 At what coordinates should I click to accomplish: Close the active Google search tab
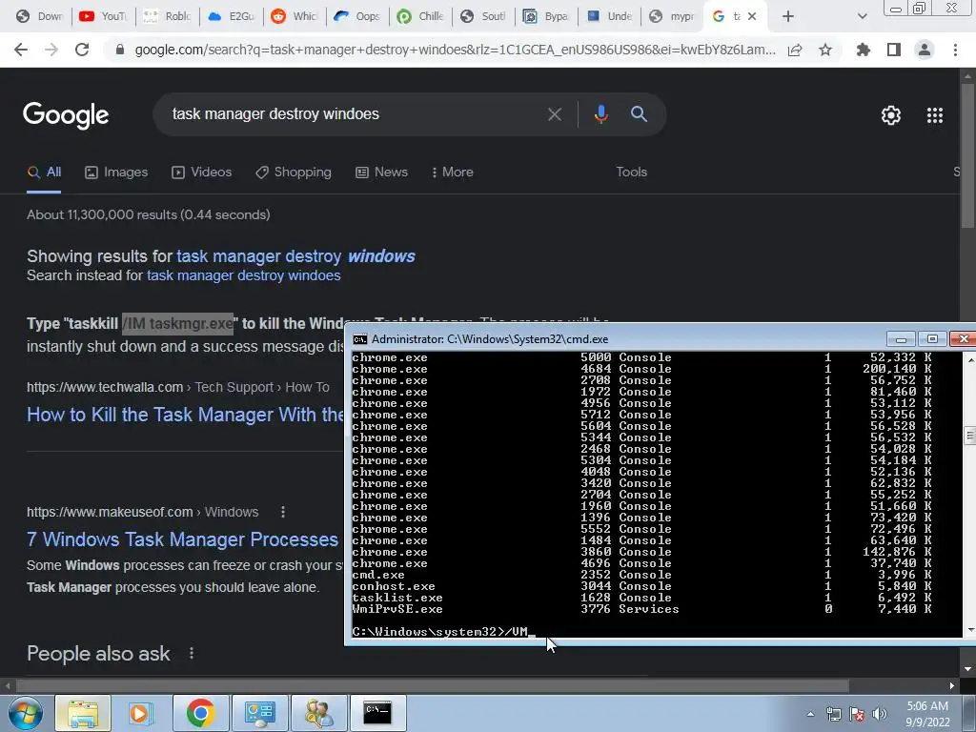[x=752, y=16]
